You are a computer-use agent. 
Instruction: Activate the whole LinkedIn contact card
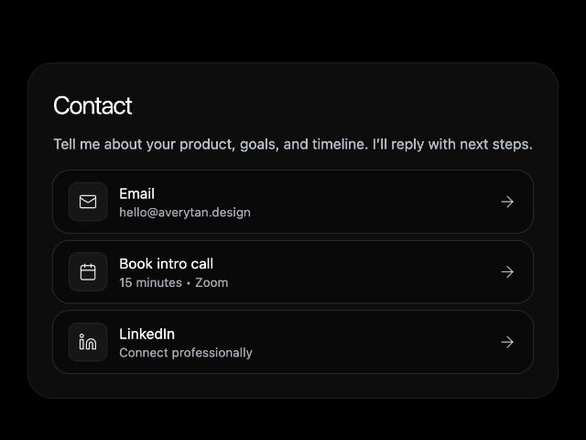[293, 342]
